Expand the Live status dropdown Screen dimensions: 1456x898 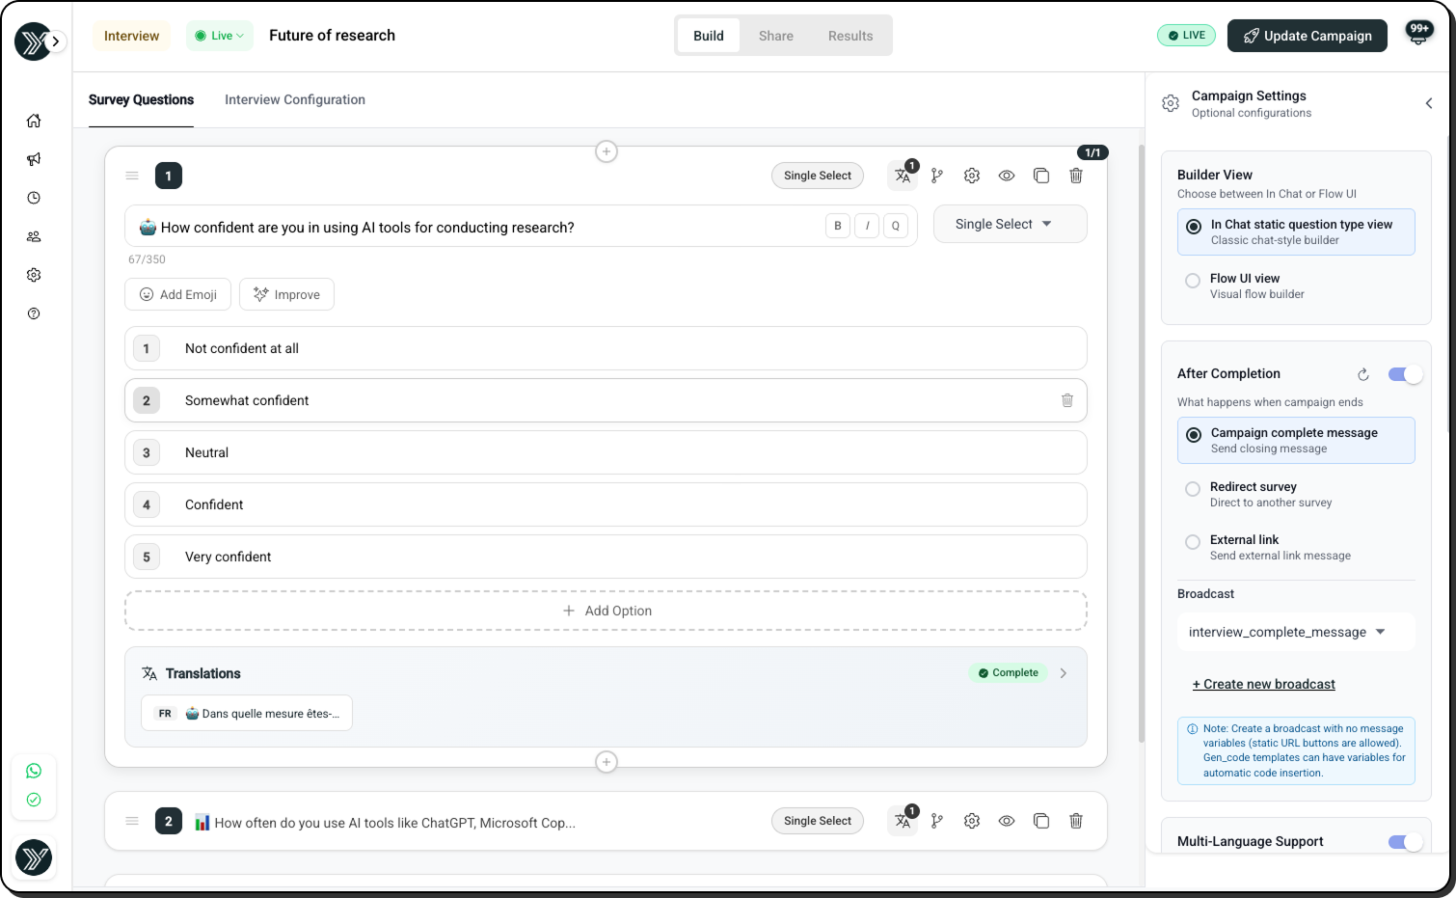pyautogui.click(x=220, y=36)
